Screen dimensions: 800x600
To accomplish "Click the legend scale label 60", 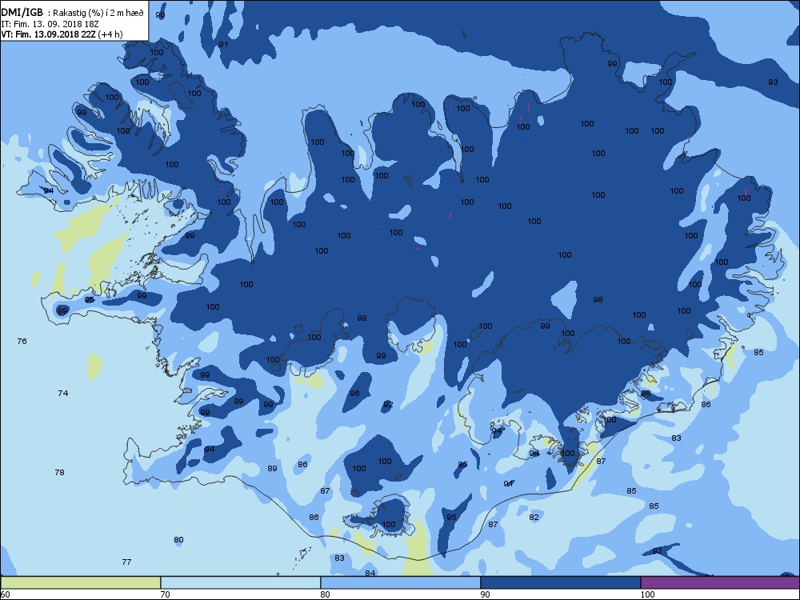I will [x=5, y=594].
